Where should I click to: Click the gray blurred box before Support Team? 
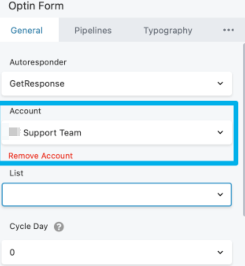14,133
